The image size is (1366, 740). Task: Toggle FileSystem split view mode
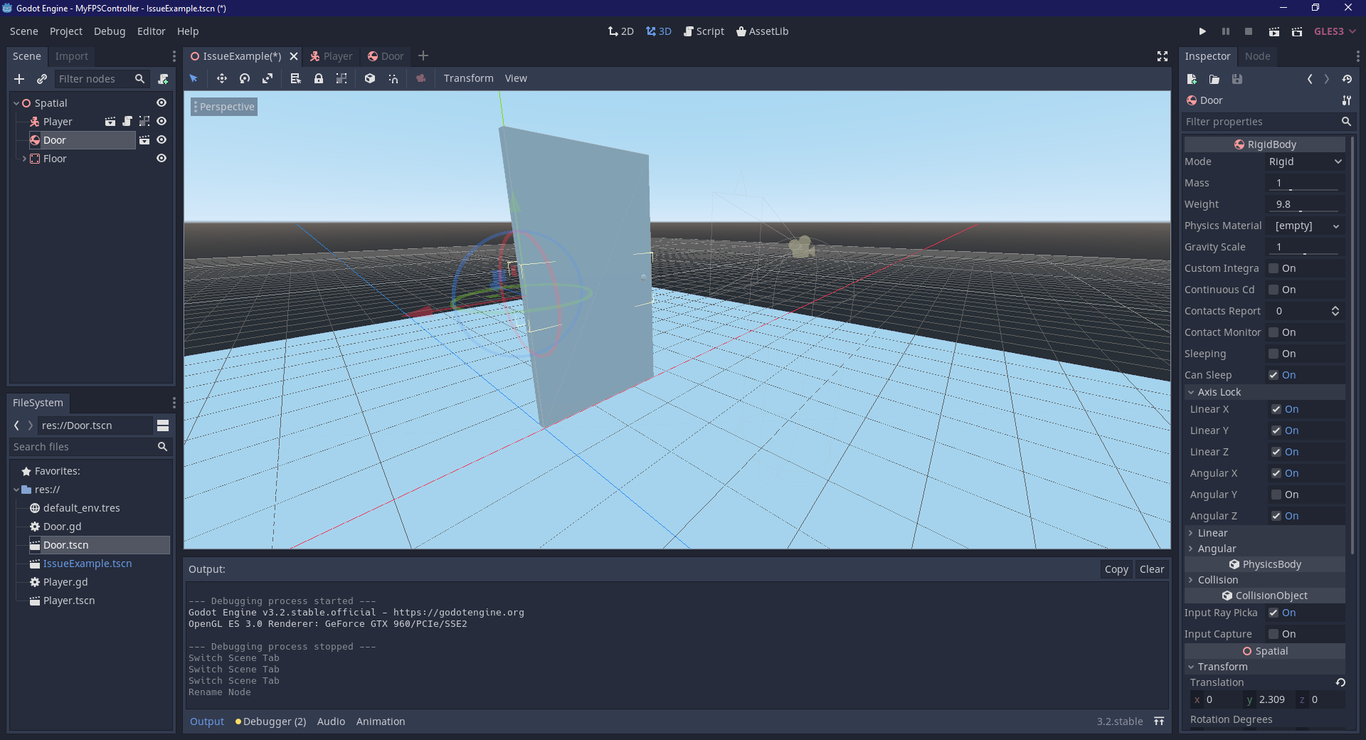pos(163,425)
